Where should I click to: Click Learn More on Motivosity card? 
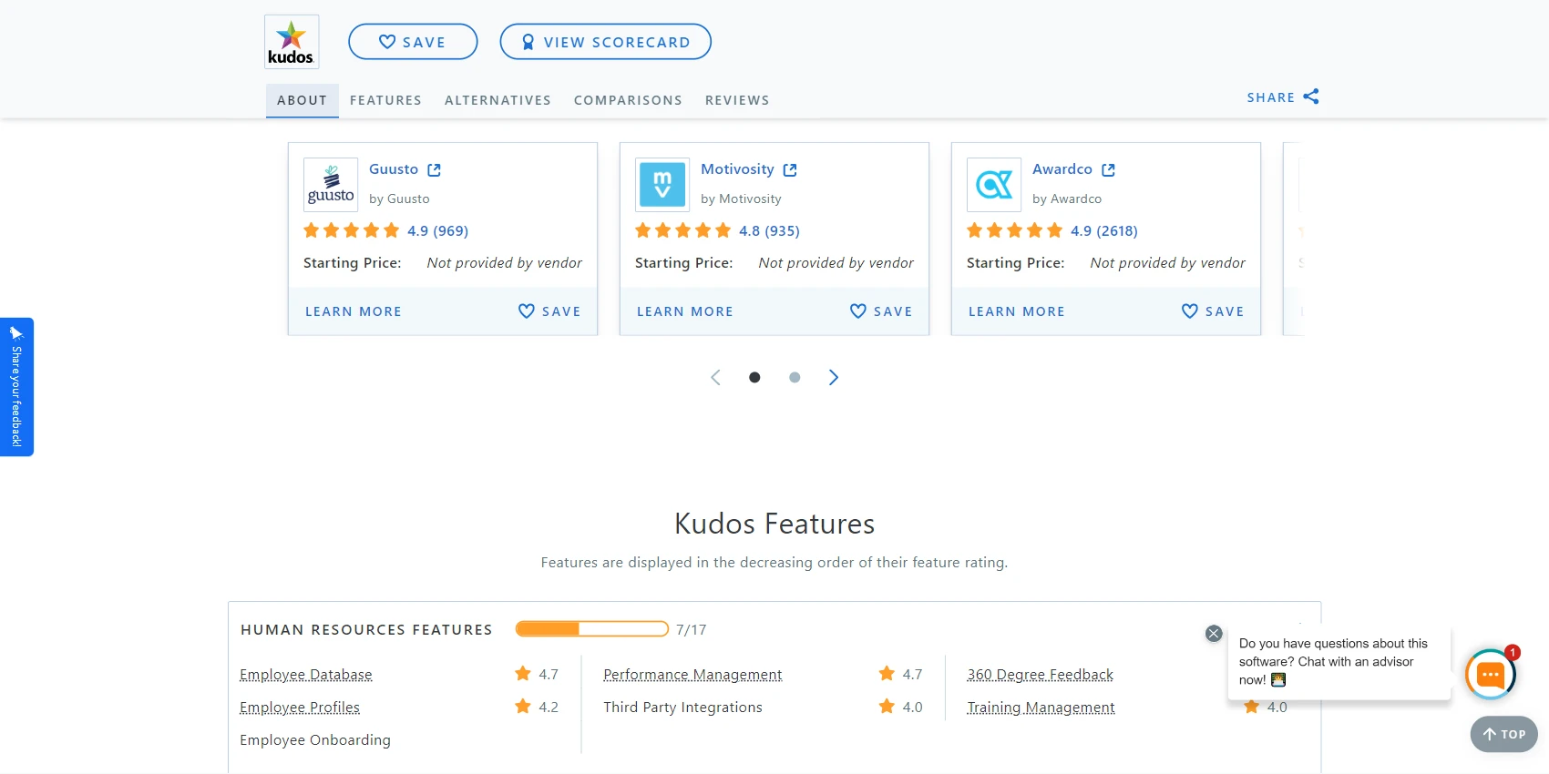click(x=685, y=311)
